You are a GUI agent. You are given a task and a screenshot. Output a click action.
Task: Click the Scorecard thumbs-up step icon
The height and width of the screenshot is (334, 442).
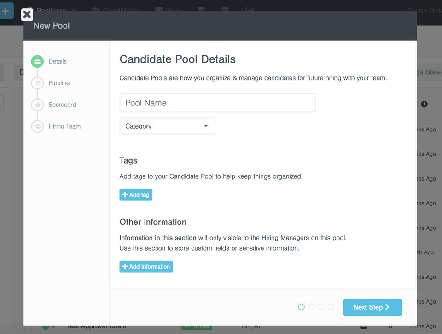point(37,105)
